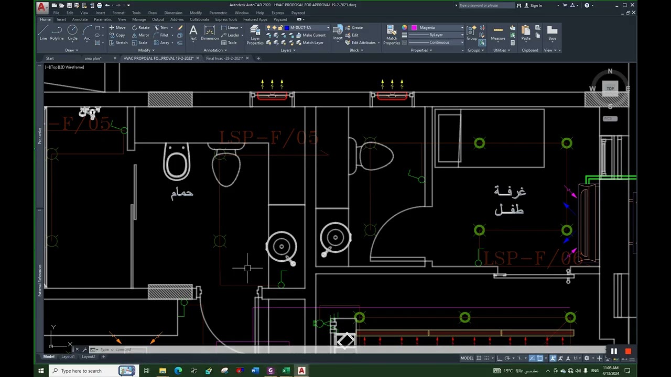Click Edit Attributes button
Viewport: 671px width, 377px height.
(x=360, y=42)
